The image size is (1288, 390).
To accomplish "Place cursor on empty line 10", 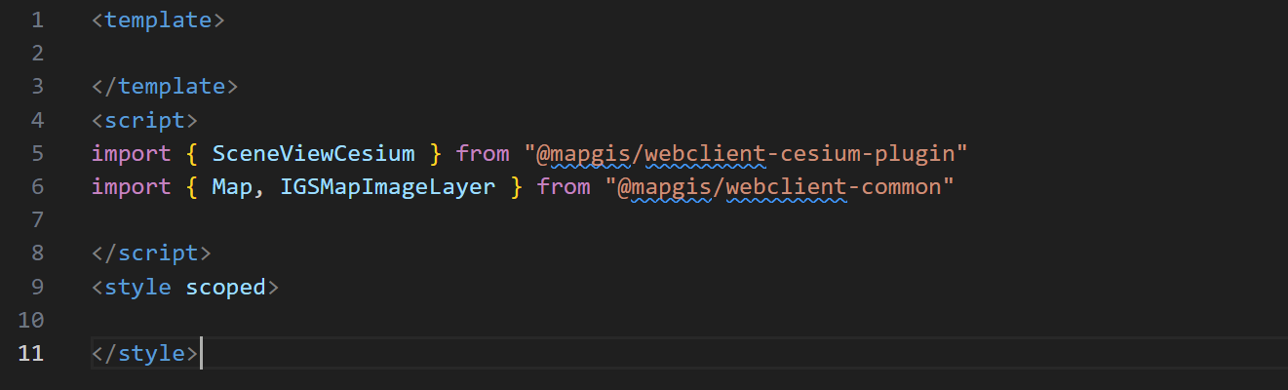I will coord(683,320).
